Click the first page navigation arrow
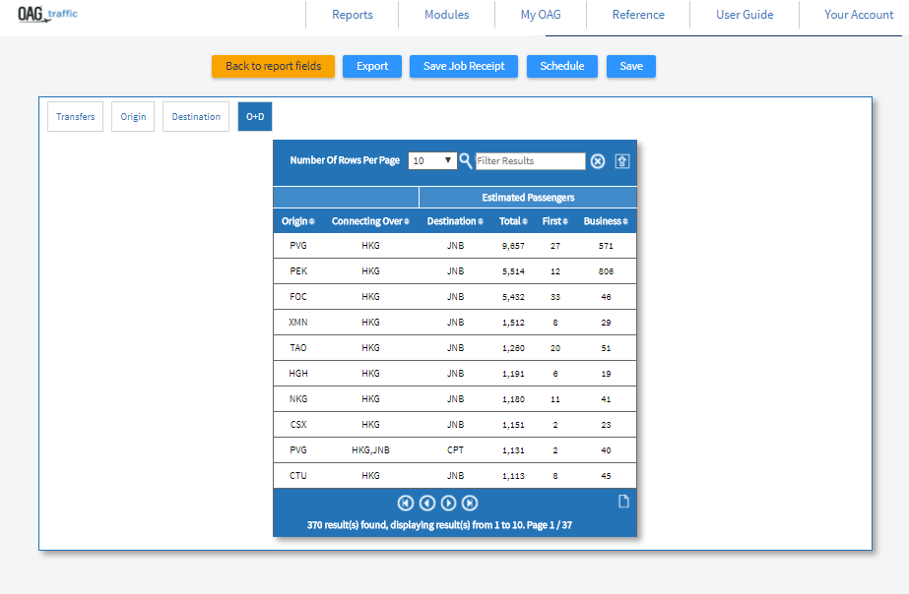909x594 pixels. (405, 503)
